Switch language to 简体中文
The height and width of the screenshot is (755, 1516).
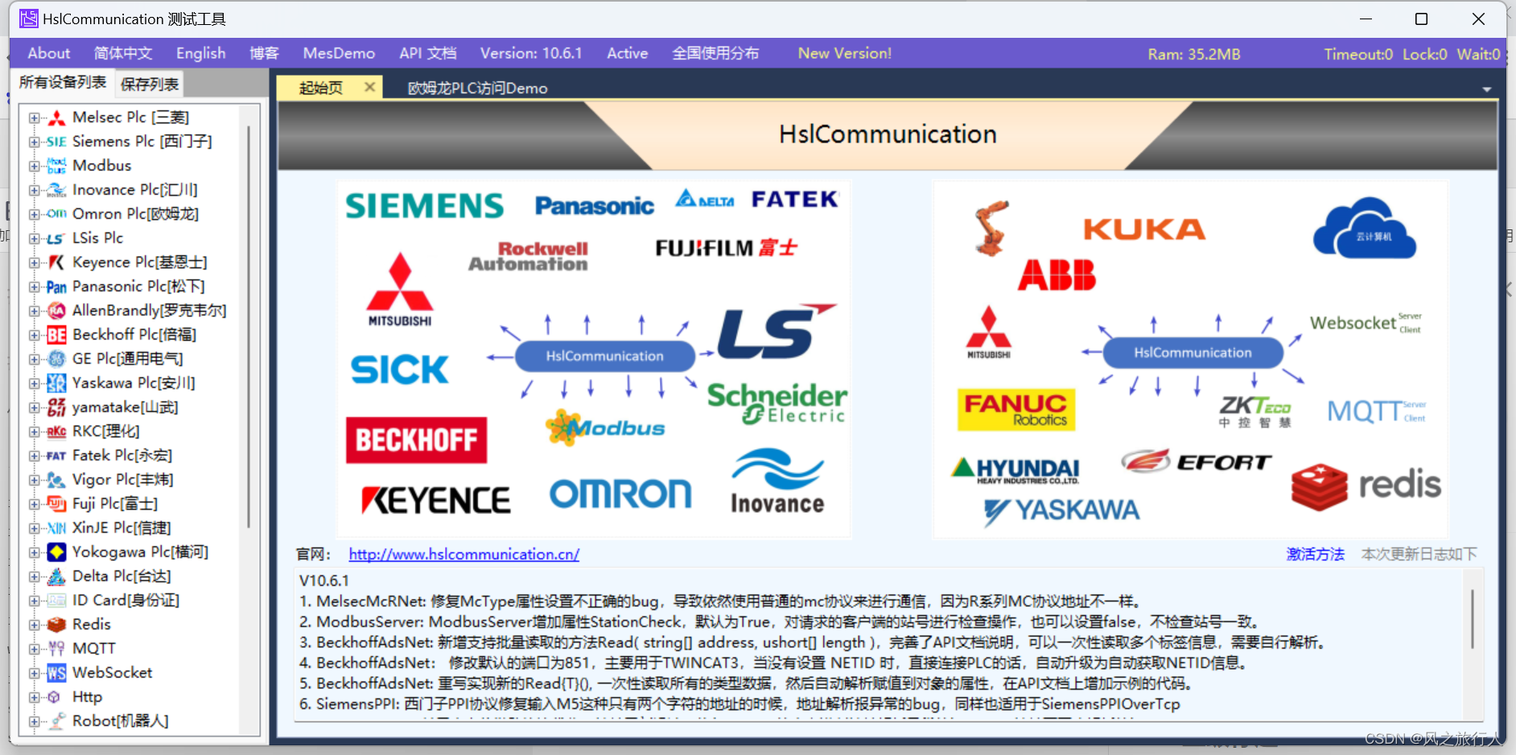[123, 53]
